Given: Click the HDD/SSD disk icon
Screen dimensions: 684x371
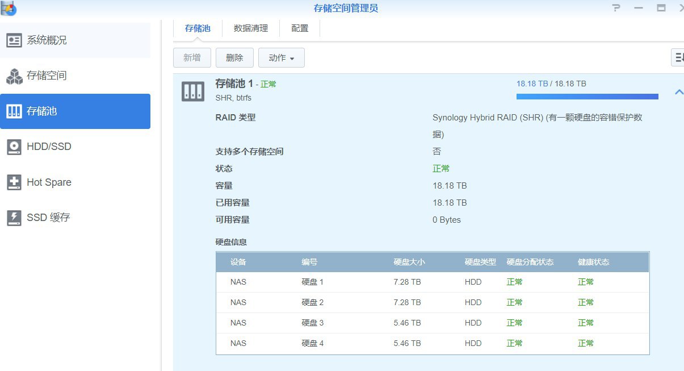Looking at the screenshot, I should tap(14, 147).
